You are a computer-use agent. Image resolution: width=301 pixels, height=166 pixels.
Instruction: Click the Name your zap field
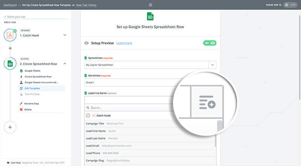coord(36,17)
